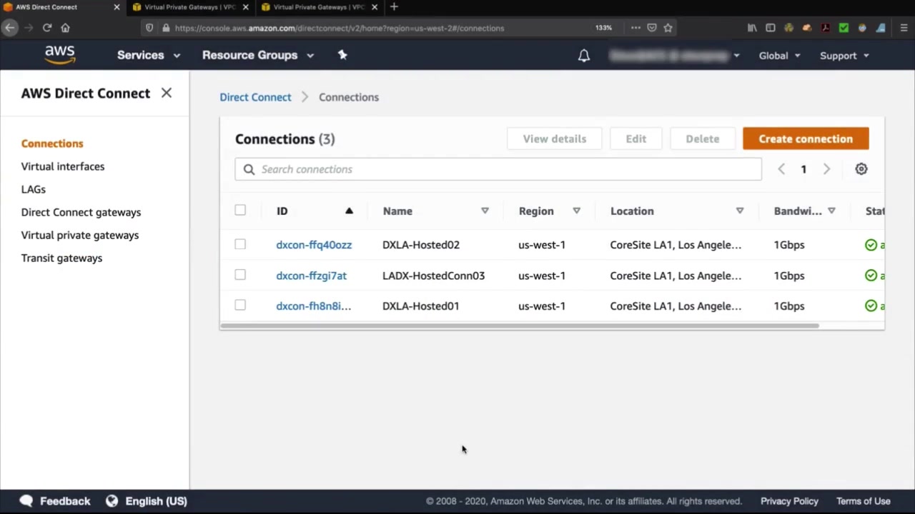The height and width of the screenshot is (514, 915).
Task: Open the browser library icon
Action: [752, 28]
